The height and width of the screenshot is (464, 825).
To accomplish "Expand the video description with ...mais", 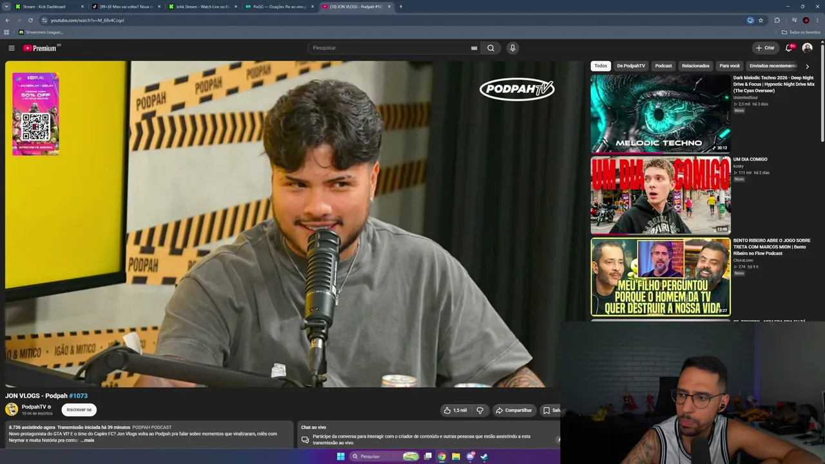I will tap(88, 440).
